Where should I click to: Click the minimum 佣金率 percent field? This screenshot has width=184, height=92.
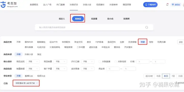pos(113,69)
